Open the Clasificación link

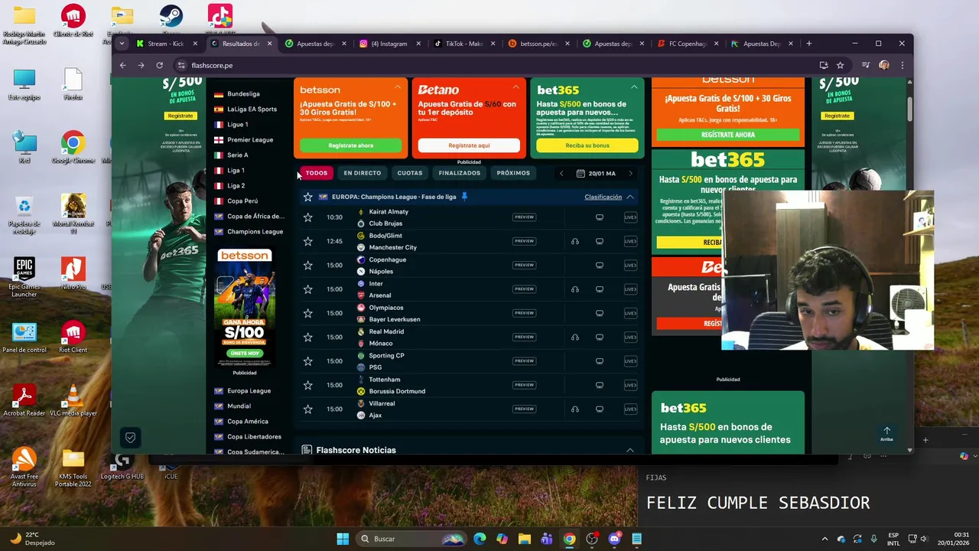point(603,197)
